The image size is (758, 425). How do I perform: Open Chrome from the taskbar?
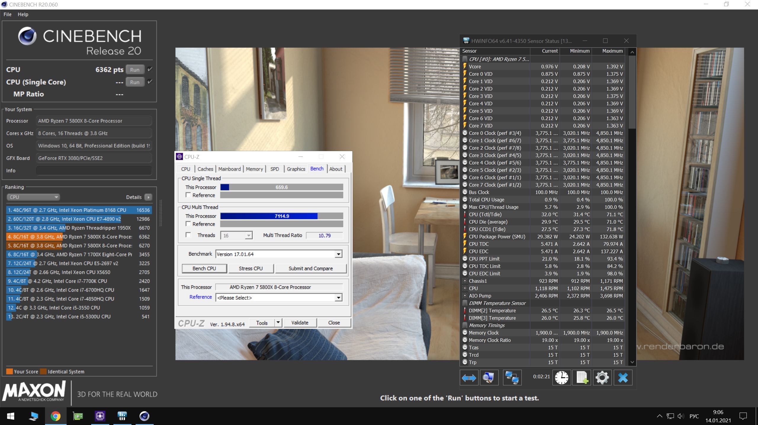55,416
